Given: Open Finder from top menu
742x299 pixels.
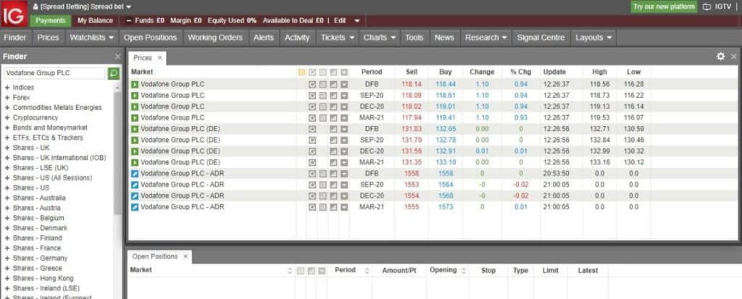Looking at the screenshot, I should point(15,38).
